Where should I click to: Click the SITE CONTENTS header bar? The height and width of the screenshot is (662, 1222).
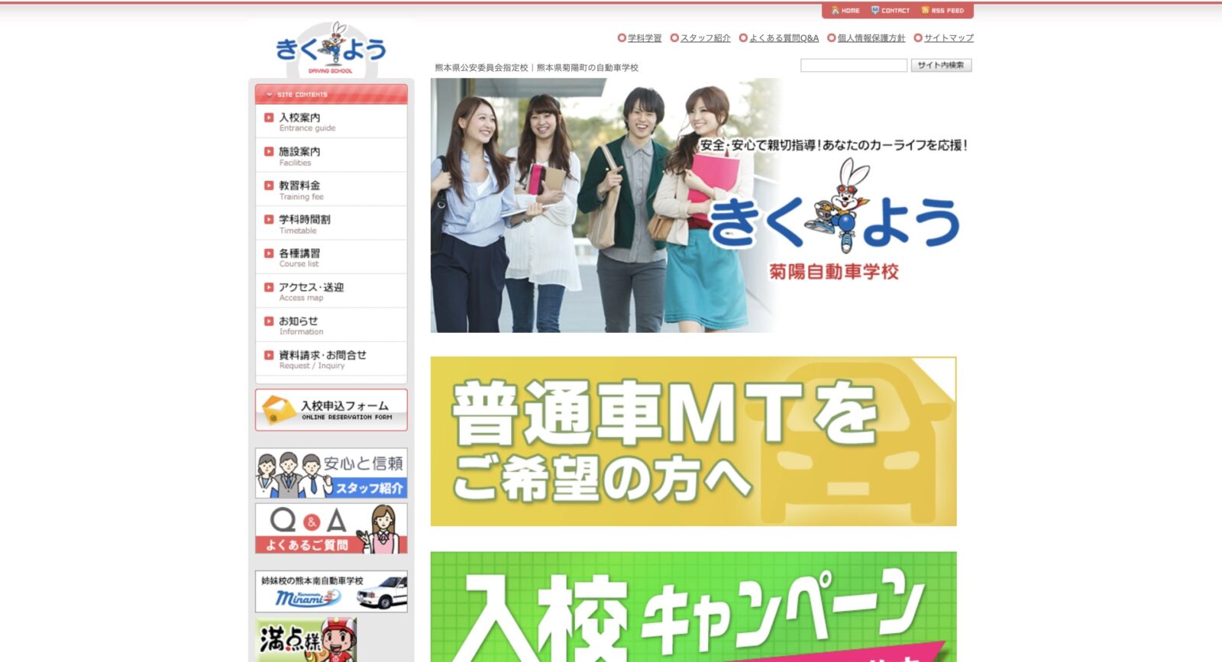click(331, 94)
